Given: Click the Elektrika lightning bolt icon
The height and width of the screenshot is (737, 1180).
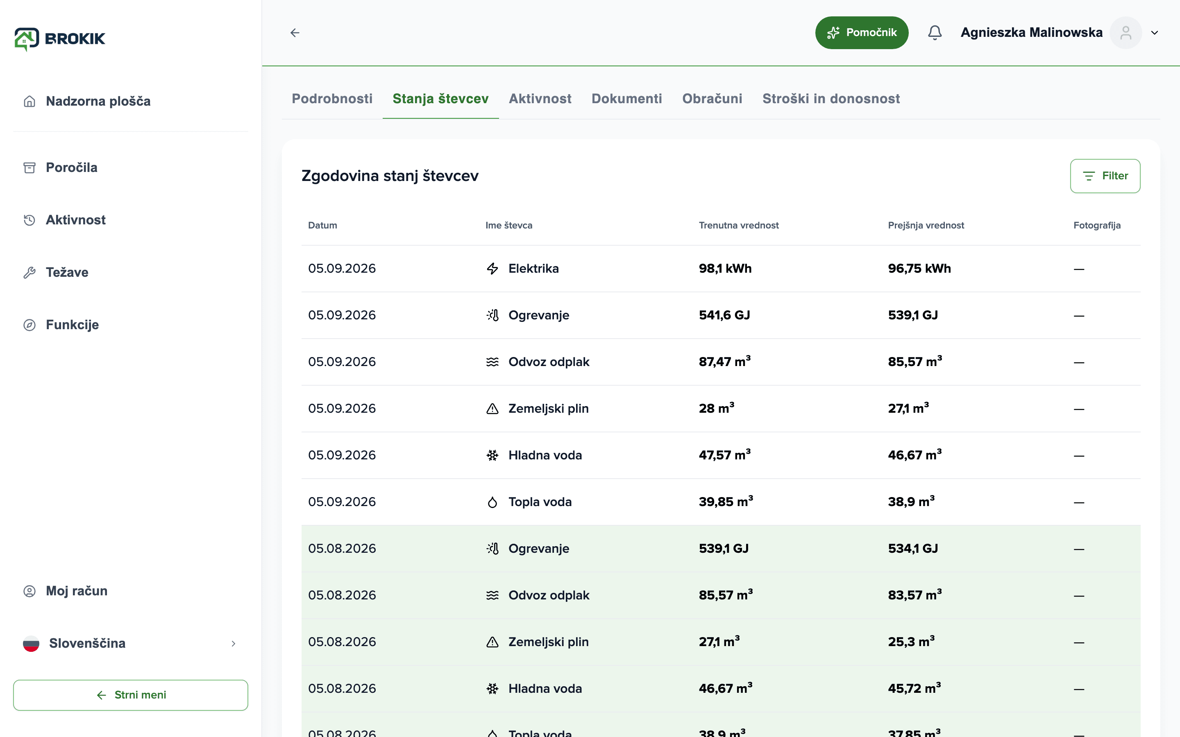Looking at the screenshot, I should pyautogui.click(x=492, y=269).
